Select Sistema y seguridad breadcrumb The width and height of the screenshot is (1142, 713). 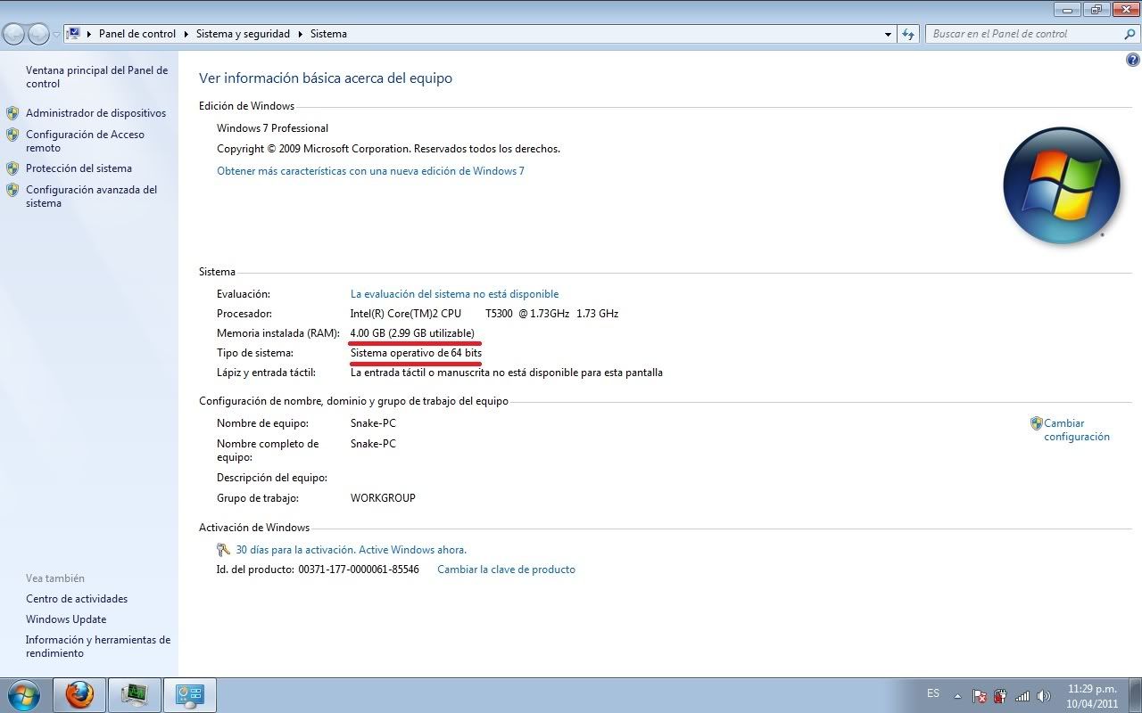243,34
